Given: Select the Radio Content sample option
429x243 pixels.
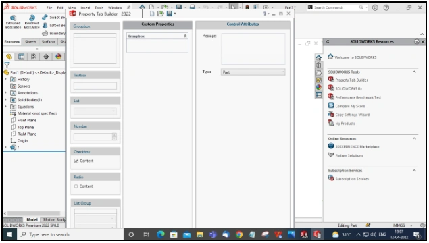Looking at the screenshot, I should click(x=76, y=186).
